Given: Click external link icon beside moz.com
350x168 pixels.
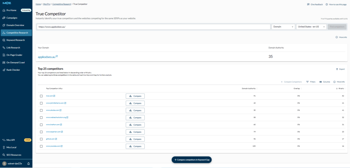Looking at the screenshot, I should (x=54, y=96).
